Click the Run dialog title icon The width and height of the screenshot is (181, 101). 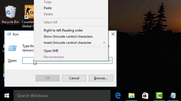pos(9,34)
